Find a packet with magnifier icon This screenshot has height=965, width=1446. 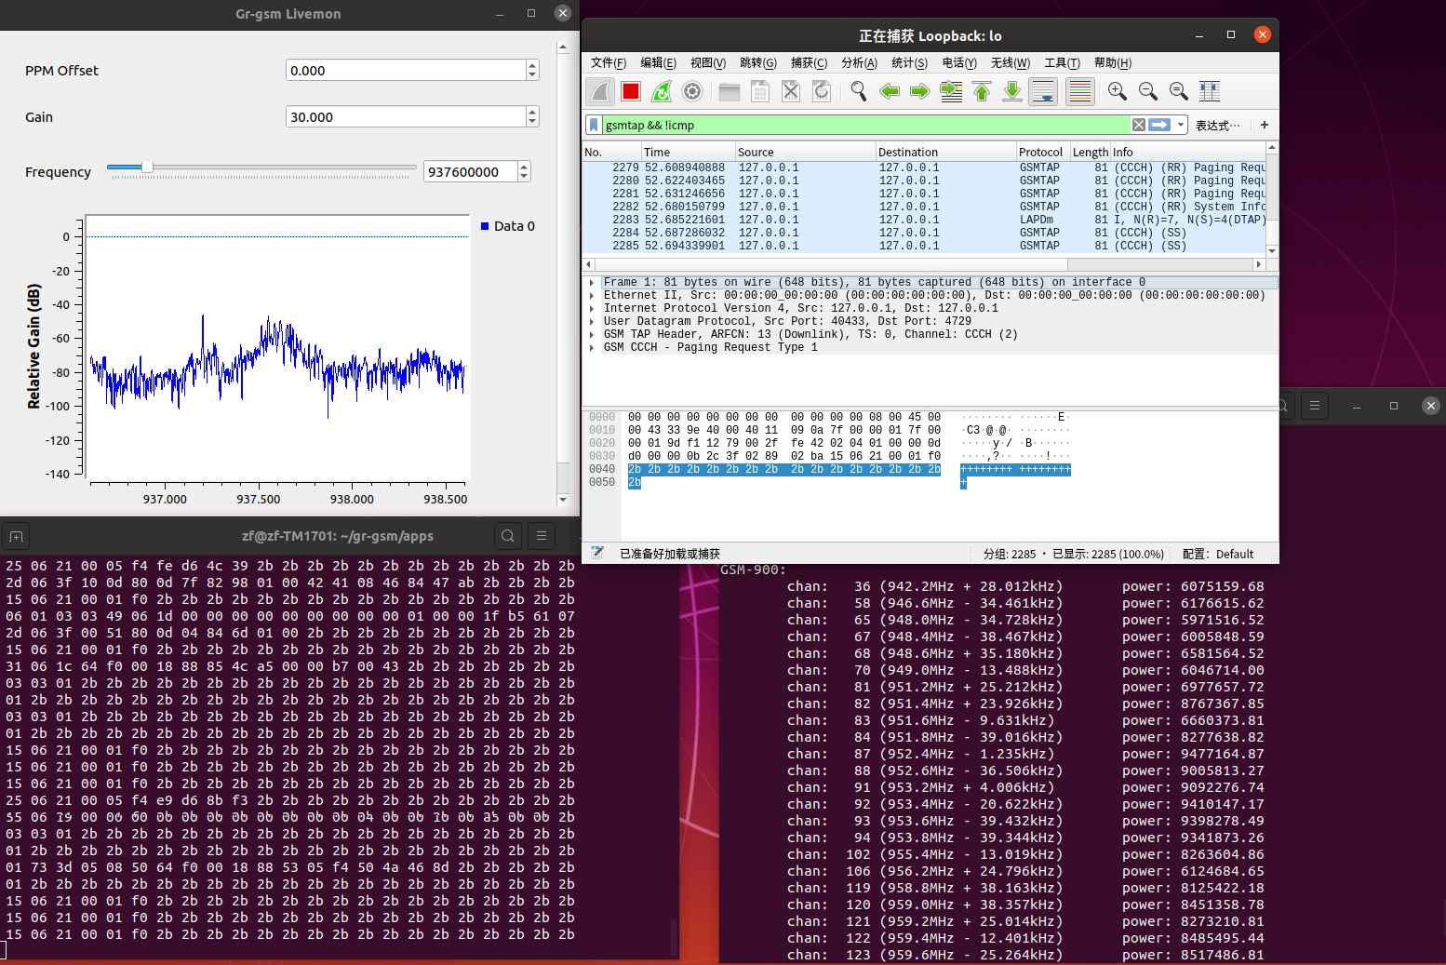pyautogui.click(x=859, y=91)
